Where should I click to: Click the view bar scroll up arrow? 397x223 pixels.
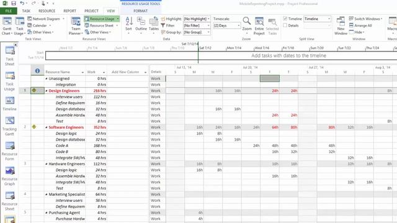(16, 45)
